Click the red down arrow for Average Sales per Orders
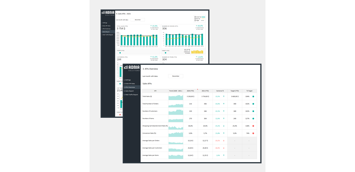Viewport: 355px width, 172px height. 224,141
